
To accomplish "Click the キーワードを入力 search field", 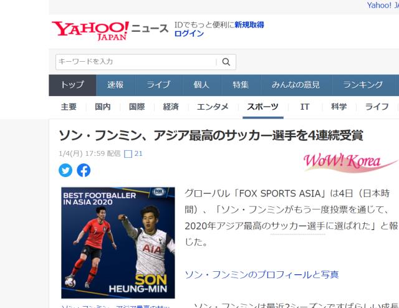I will 136,62.
